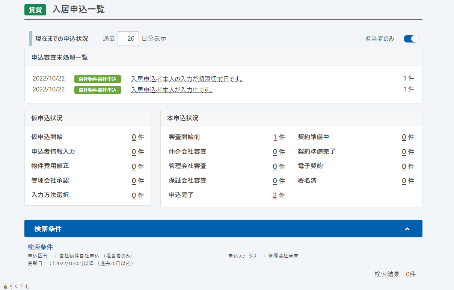Click the 管理会社審査 count
Screen dimensions: 454x290
pyautogui.click(x=275, y=166)
